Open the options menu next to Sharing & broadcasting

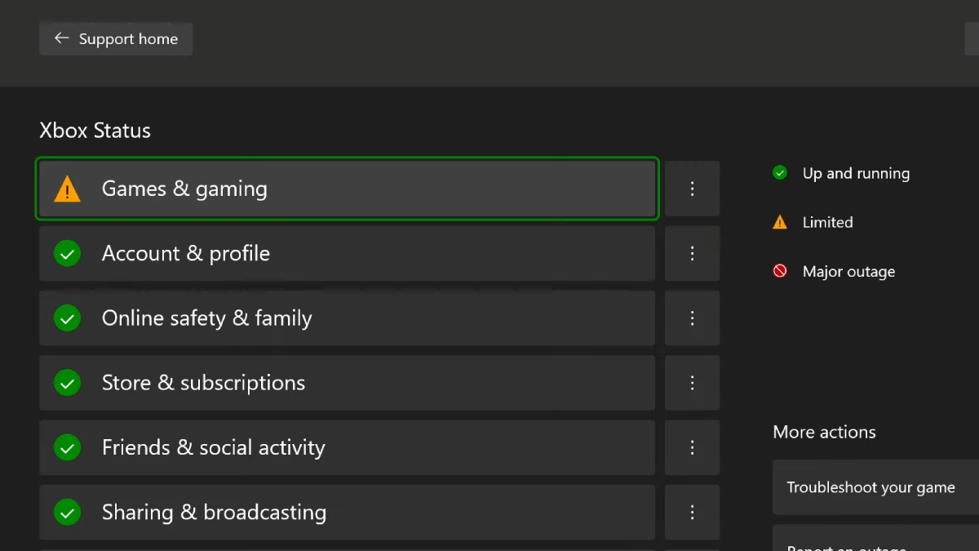pyautogui.click(x=692, y=512)
